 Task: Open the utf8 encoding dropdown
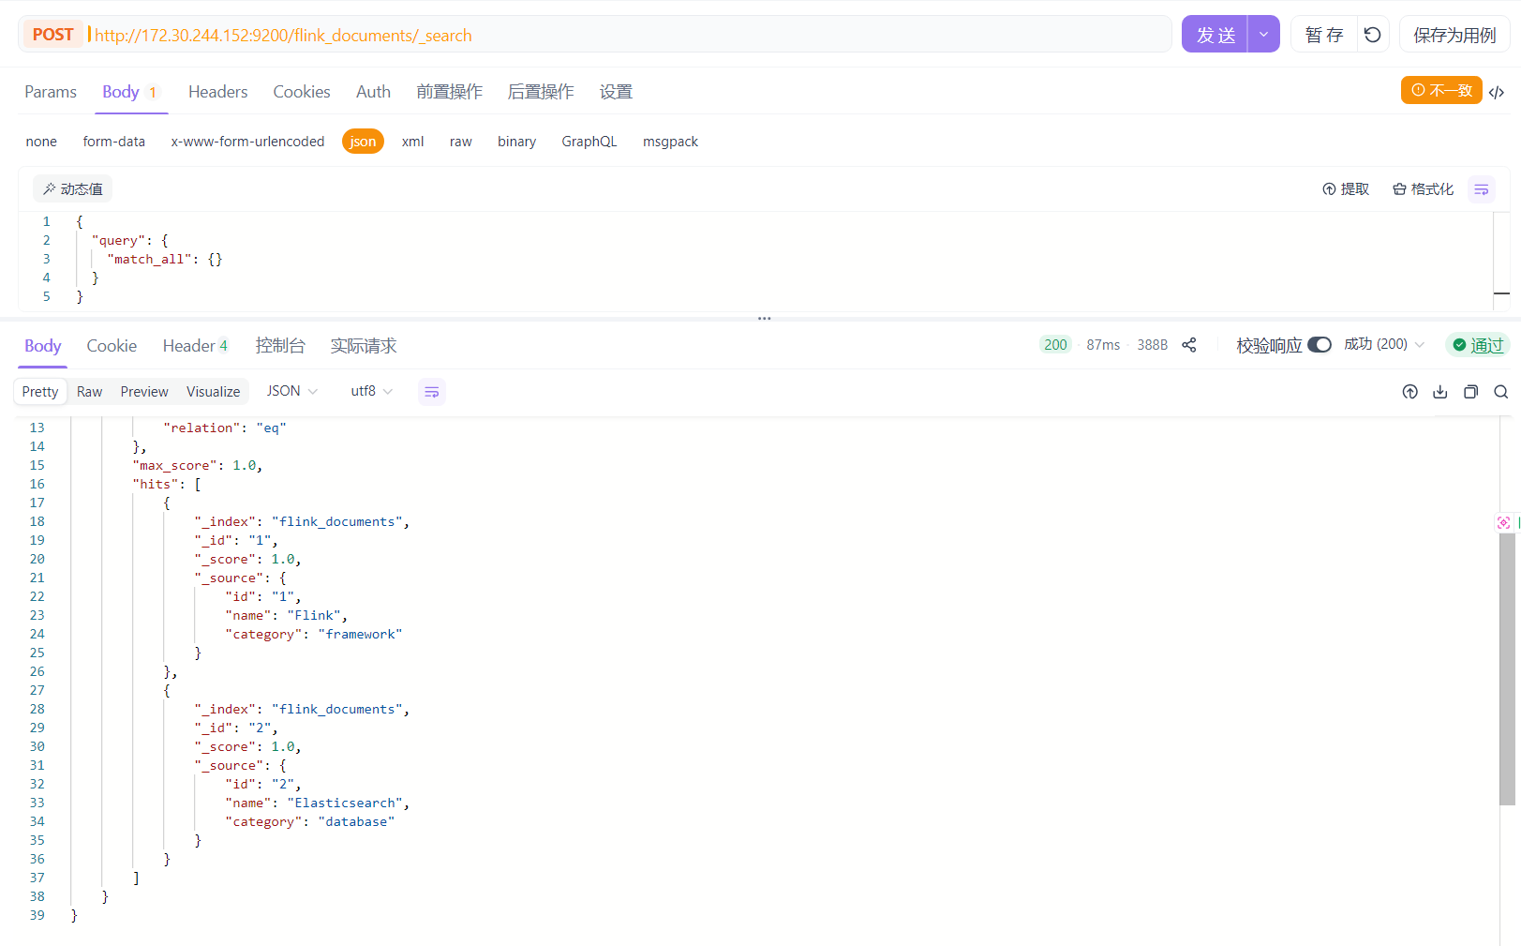pos(371,391)
